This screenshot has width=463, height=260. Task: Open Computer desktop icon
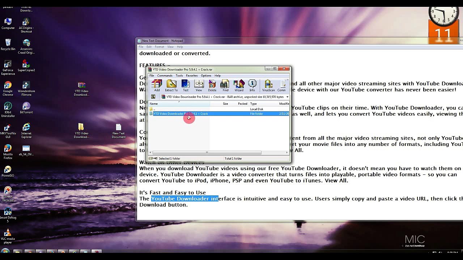(x=8, y=24)
